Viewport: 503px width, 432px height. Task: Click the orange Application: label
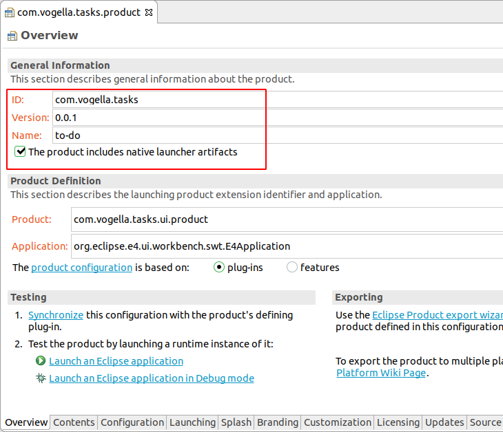40,246
